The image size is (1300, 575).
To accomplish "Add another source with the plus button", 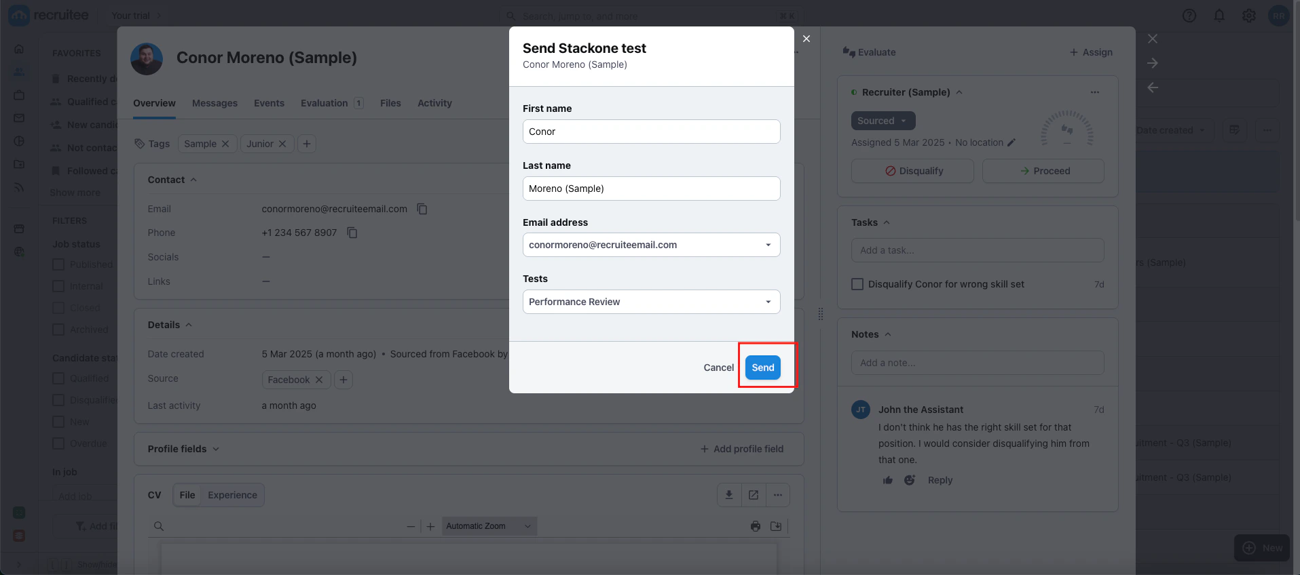I will 343,380.
